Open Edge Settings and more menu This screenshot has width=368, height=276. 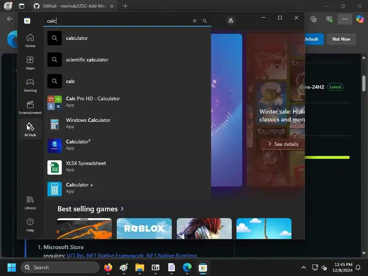[345, 19]
